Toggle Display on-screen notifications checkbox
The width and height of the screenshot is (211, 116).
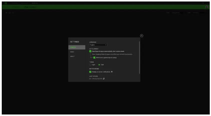[90, 72]
